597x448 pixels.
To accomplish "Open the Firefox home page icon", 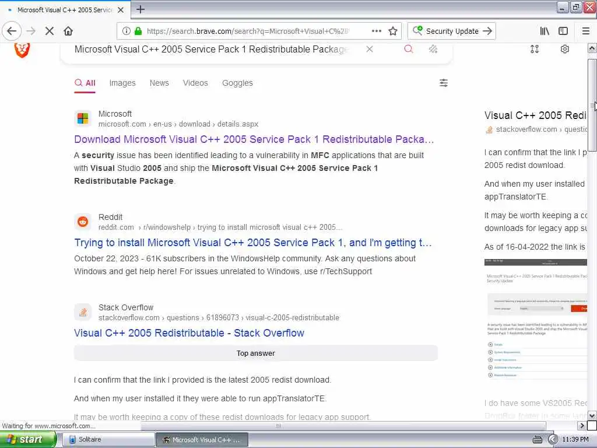I will coord(68,31).
